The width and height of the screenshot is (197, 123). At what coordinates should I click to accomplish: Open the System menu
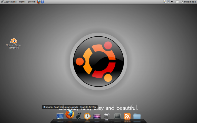coord(32,2)
